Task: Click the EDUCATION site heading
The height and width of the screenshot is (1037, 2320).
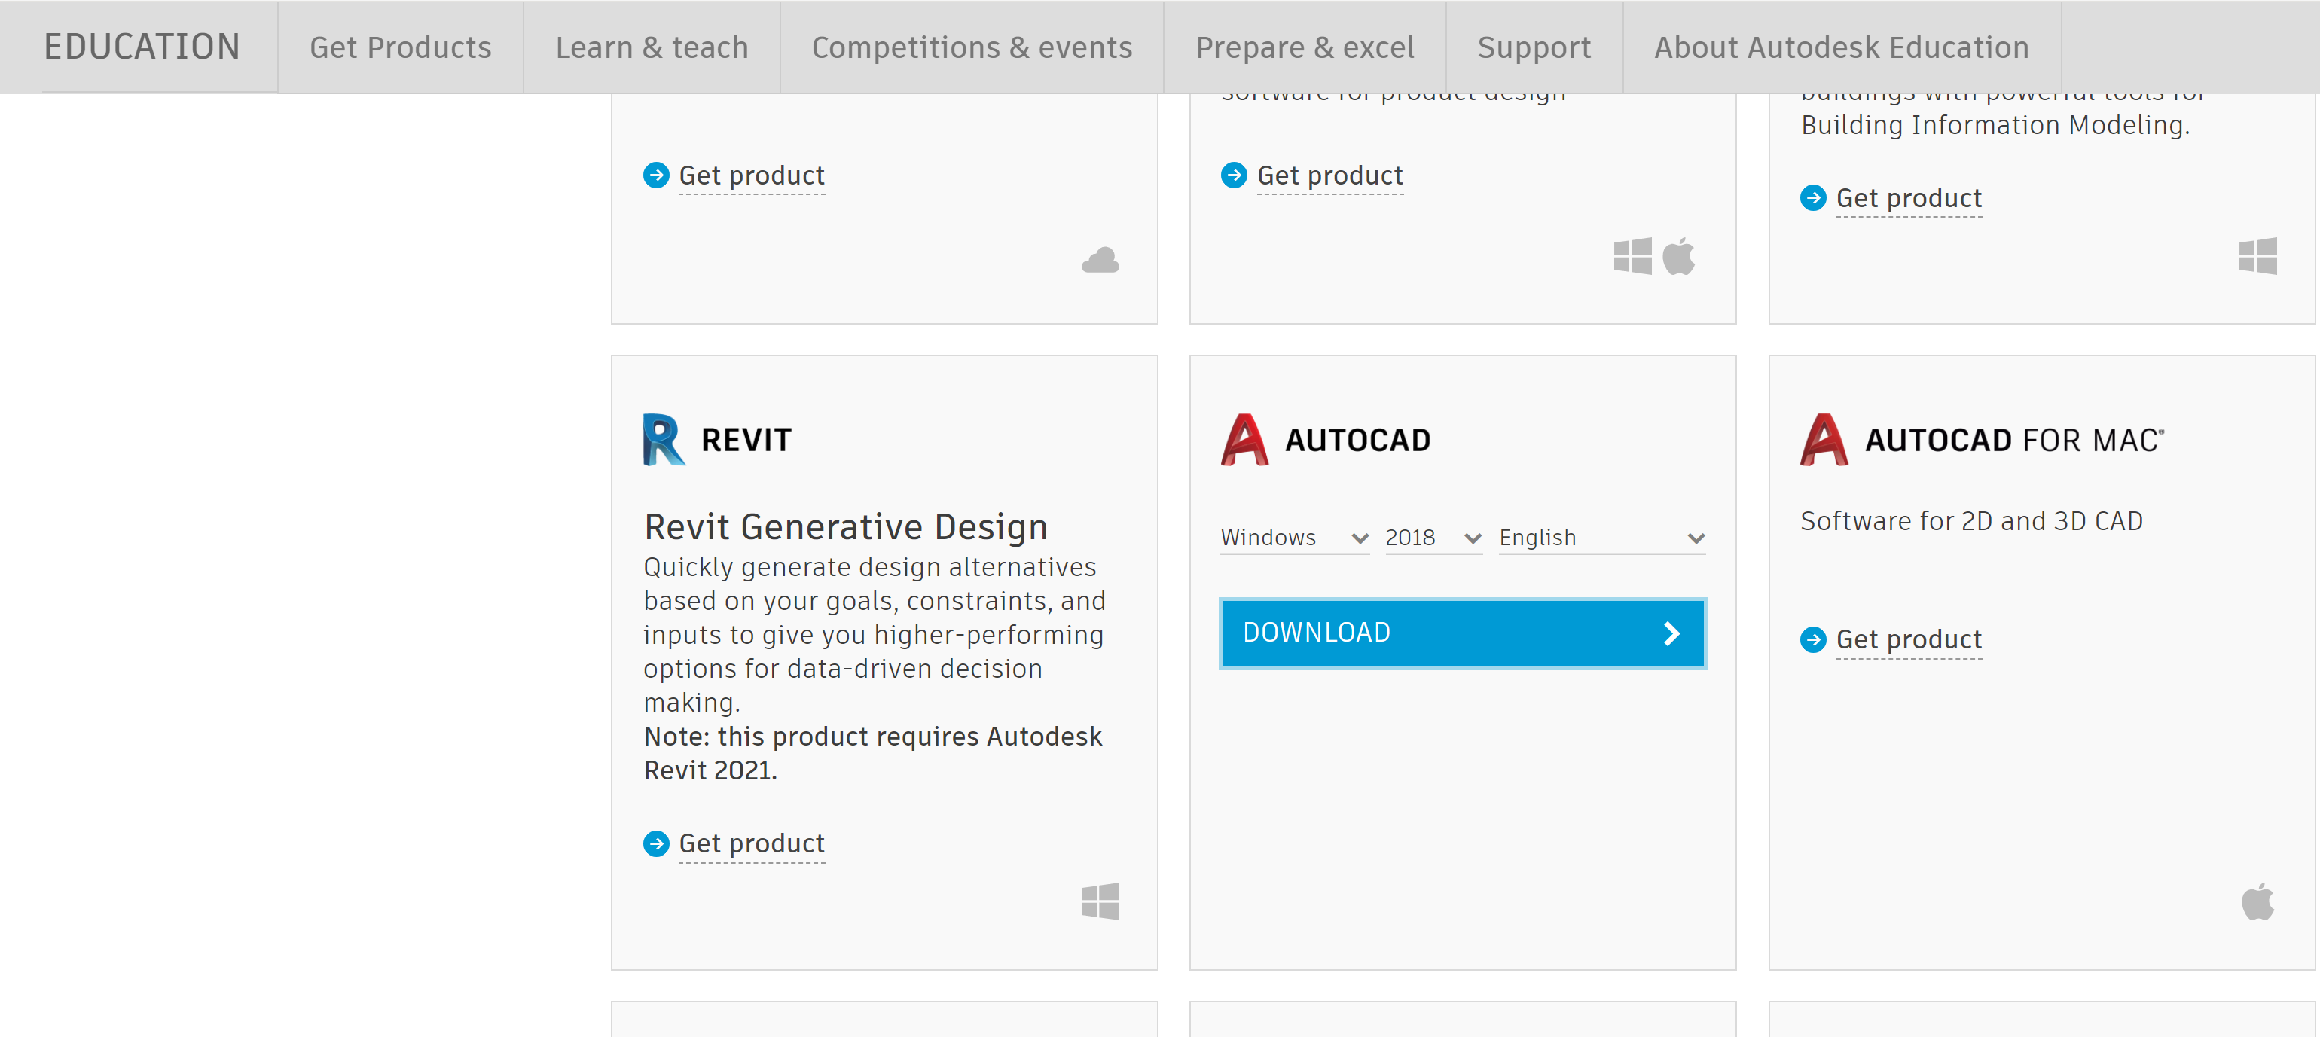Action: click(x=142, y=47)
